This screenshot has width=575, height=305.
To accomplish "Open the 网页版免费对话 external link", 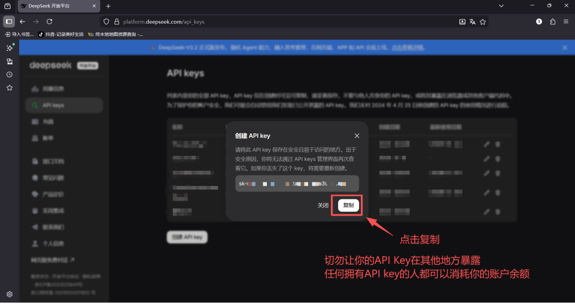I will click(53, 260).
